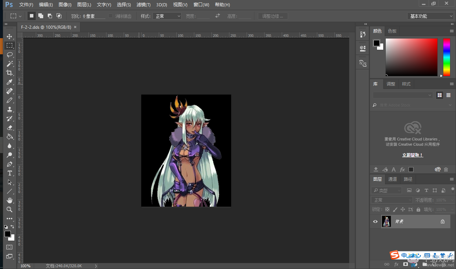Select the Clone Stamp tool
Image resolution: width=456 pixels, height=269 pixels.
(x=9, y=109)
